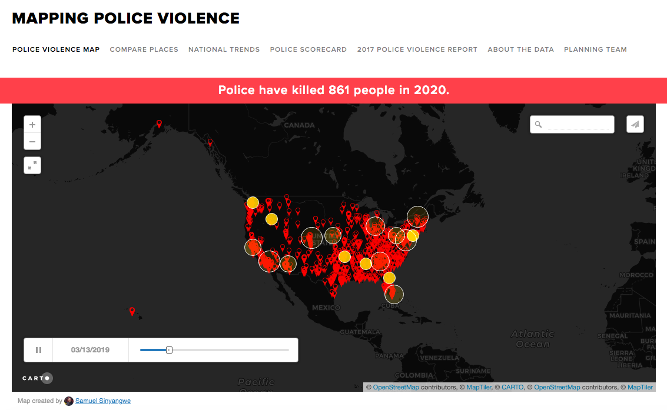This screenshot has width=667, height=410.
Task: Click the red marker in Hawaii
Action: click(132, 311)
